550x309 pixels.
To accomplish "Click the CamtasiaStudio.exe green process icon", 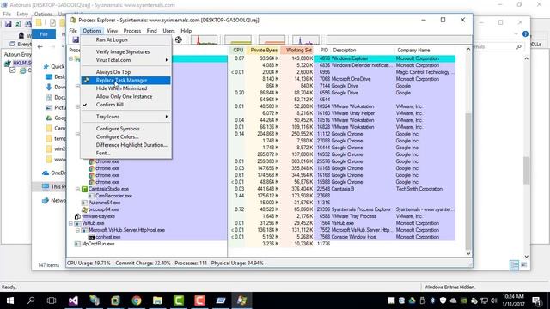I will [x=84, y=189].
